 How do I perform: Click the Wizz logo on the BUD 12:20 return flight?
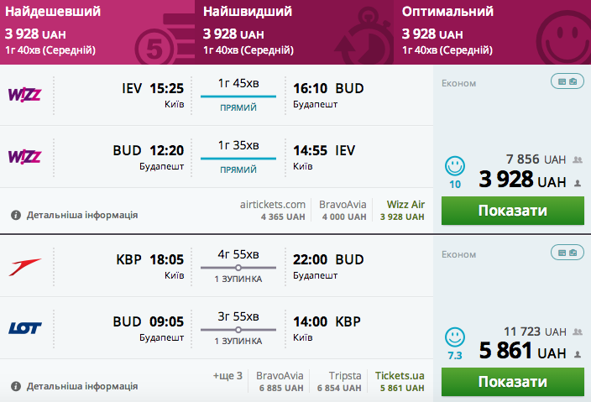[x=25, y=157]
